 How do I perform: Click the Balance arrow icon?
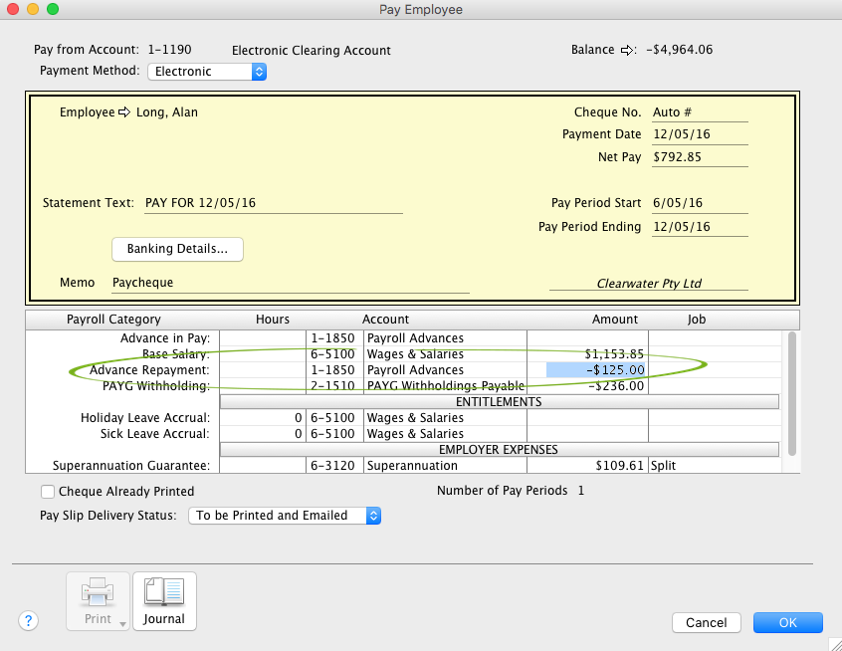click(627, 50)
